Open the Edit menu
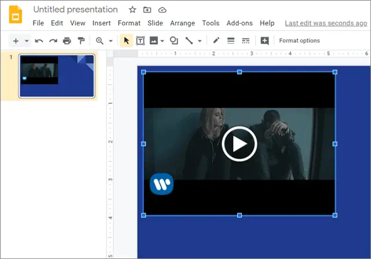371x259 pixels. [57, 23]
